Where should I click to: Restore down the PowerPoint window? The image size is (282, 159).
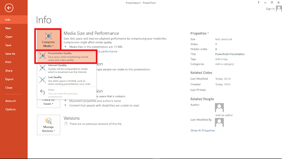[272, 3]
